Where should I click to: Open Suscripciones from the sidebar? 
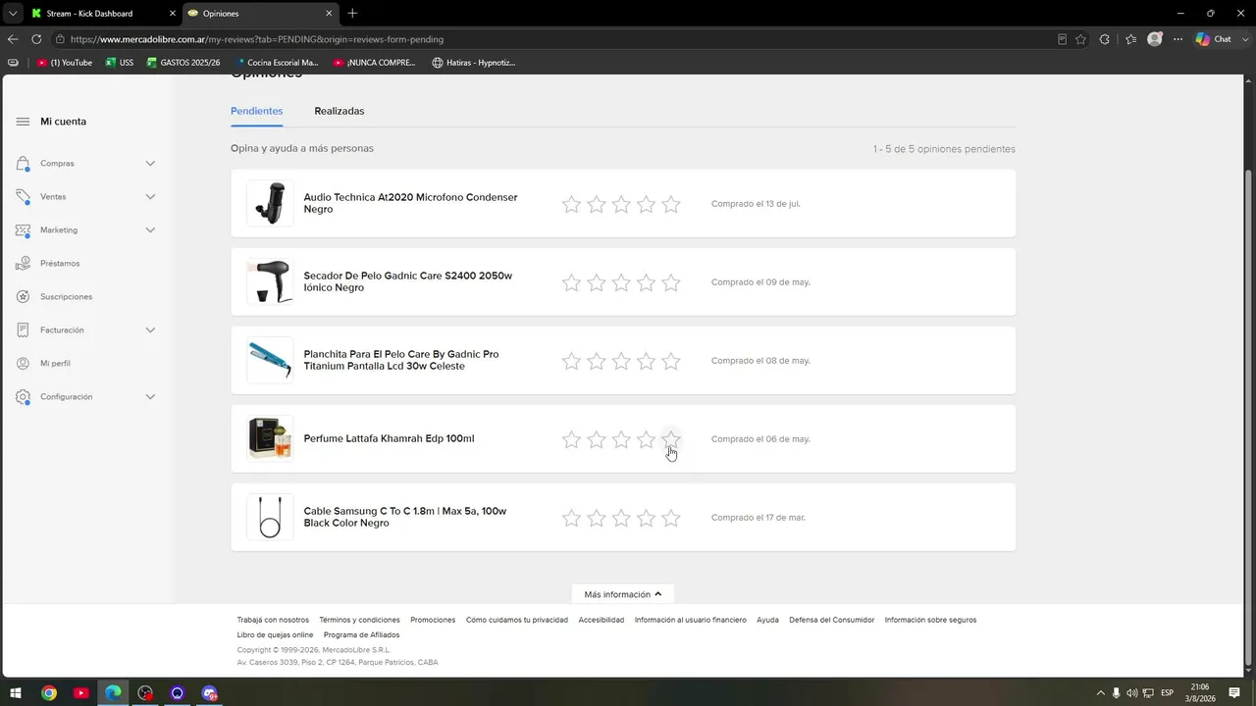click(66, 297)
